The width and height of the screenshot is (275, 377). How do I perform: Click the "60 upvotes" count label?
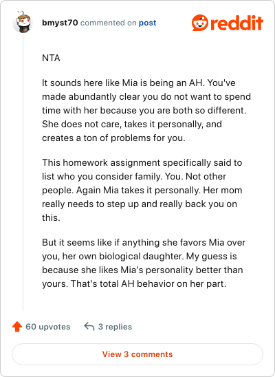pyautogui.click(x=48, y=327)
